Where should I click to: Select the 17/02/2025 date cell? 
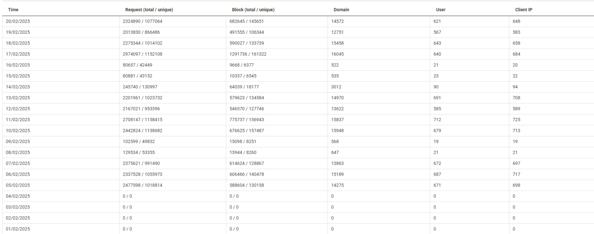18,54
